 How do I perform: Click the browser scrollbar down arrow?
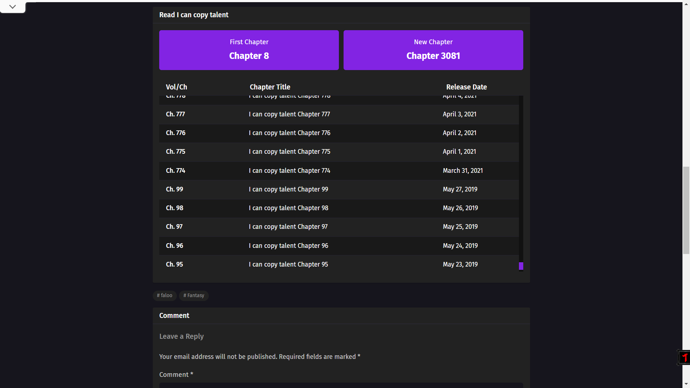(x=686, y=384)
